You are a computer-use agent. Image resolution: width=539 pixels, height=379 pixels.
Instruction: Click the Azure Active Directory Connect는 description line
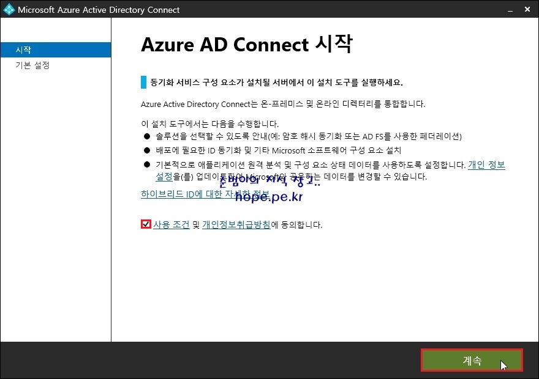pyautogui.click(x=283, y=104)
